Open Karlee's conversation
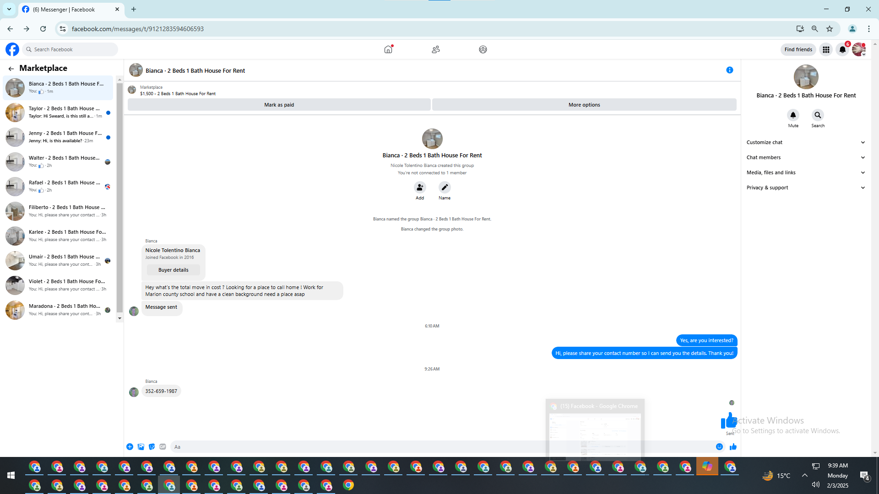The image size is (879, 494). click(58, 236)
